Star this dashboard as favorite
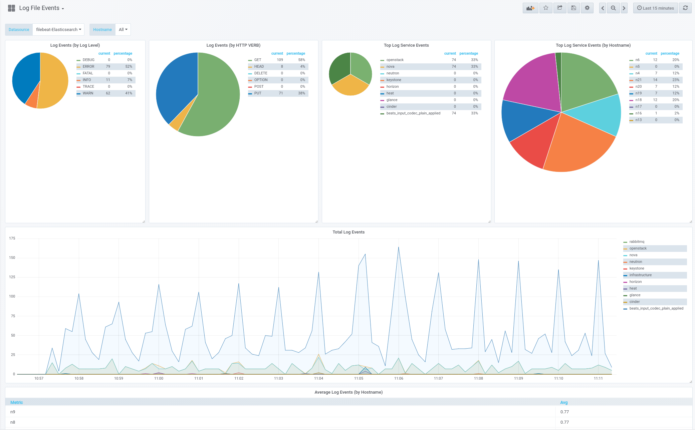The height and width of the screenshot is (430, 695). 546,8
